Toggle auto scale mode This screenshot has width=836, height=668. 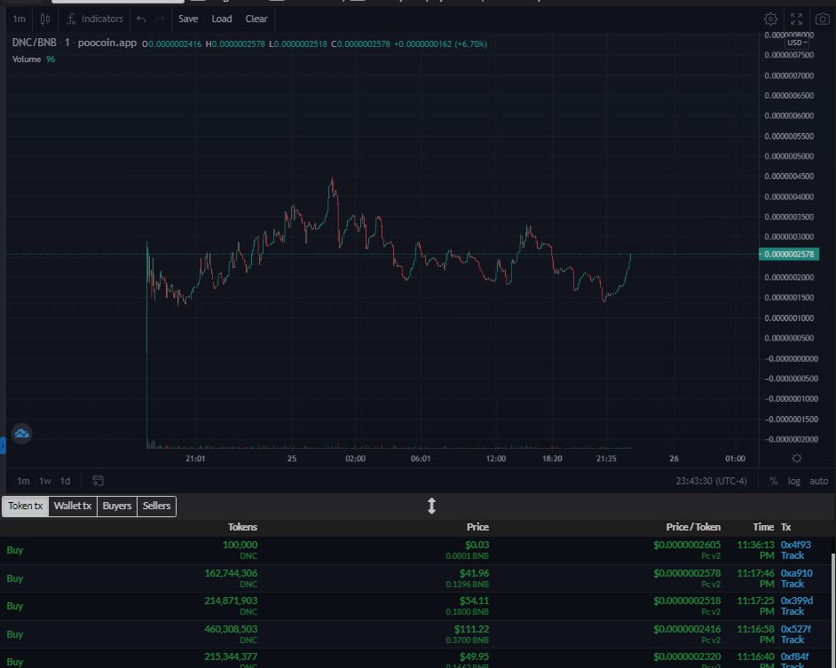[819, 481]
